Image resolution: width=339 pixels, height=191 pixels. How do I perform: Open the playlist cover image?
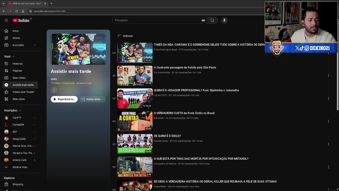click(78, 49)
